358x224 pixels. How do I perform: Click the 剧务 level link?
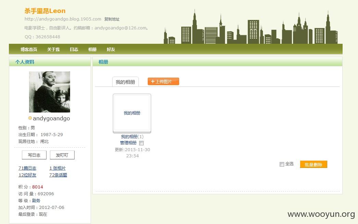pyautogui.click(x=36, y=200)
